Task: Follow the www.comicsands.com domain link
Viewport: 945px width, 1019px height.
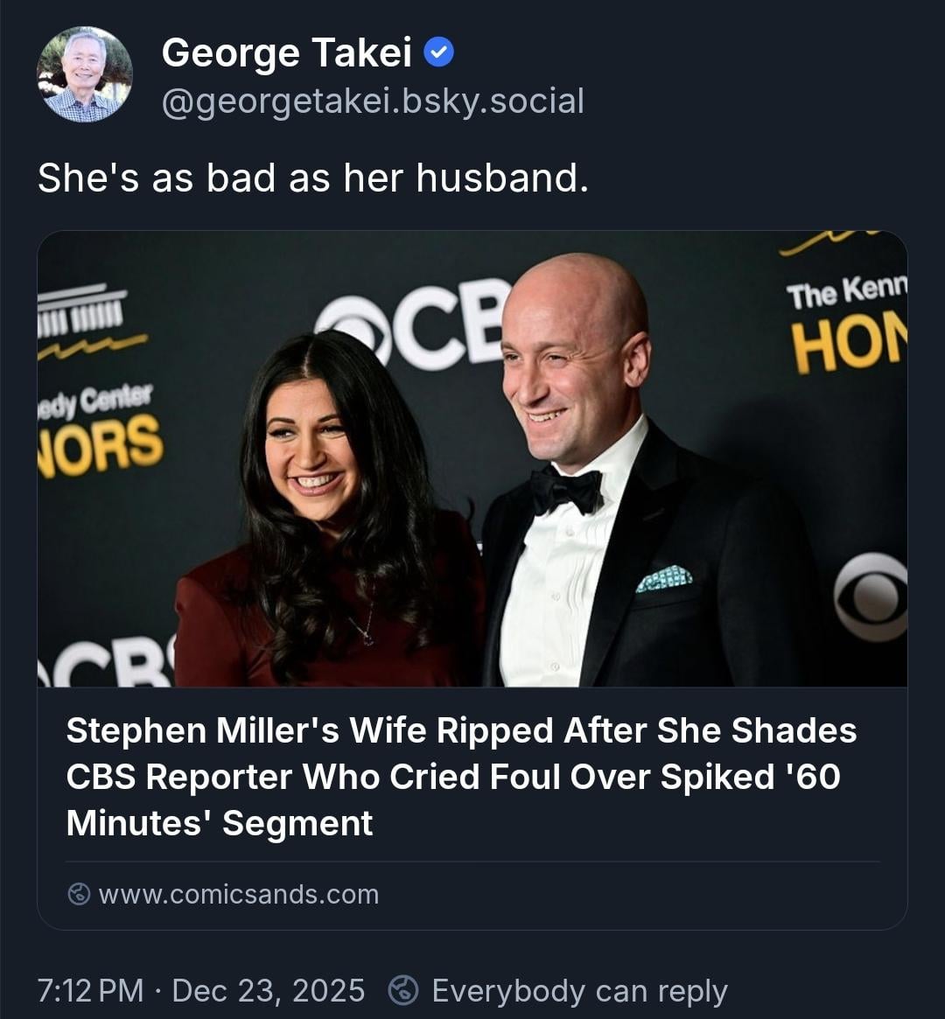Action: (238, 894)
